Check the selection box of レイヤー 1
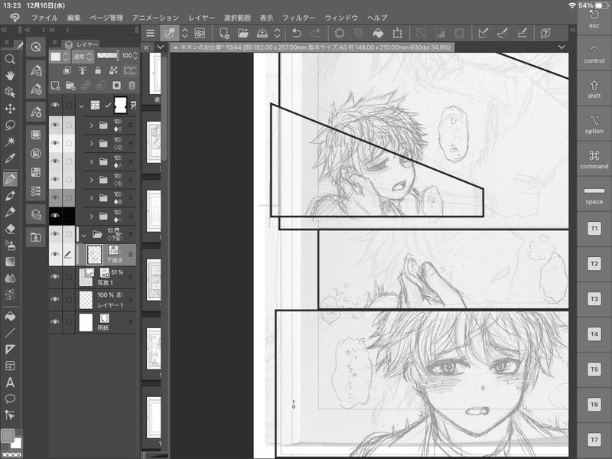 coord(69,299)
